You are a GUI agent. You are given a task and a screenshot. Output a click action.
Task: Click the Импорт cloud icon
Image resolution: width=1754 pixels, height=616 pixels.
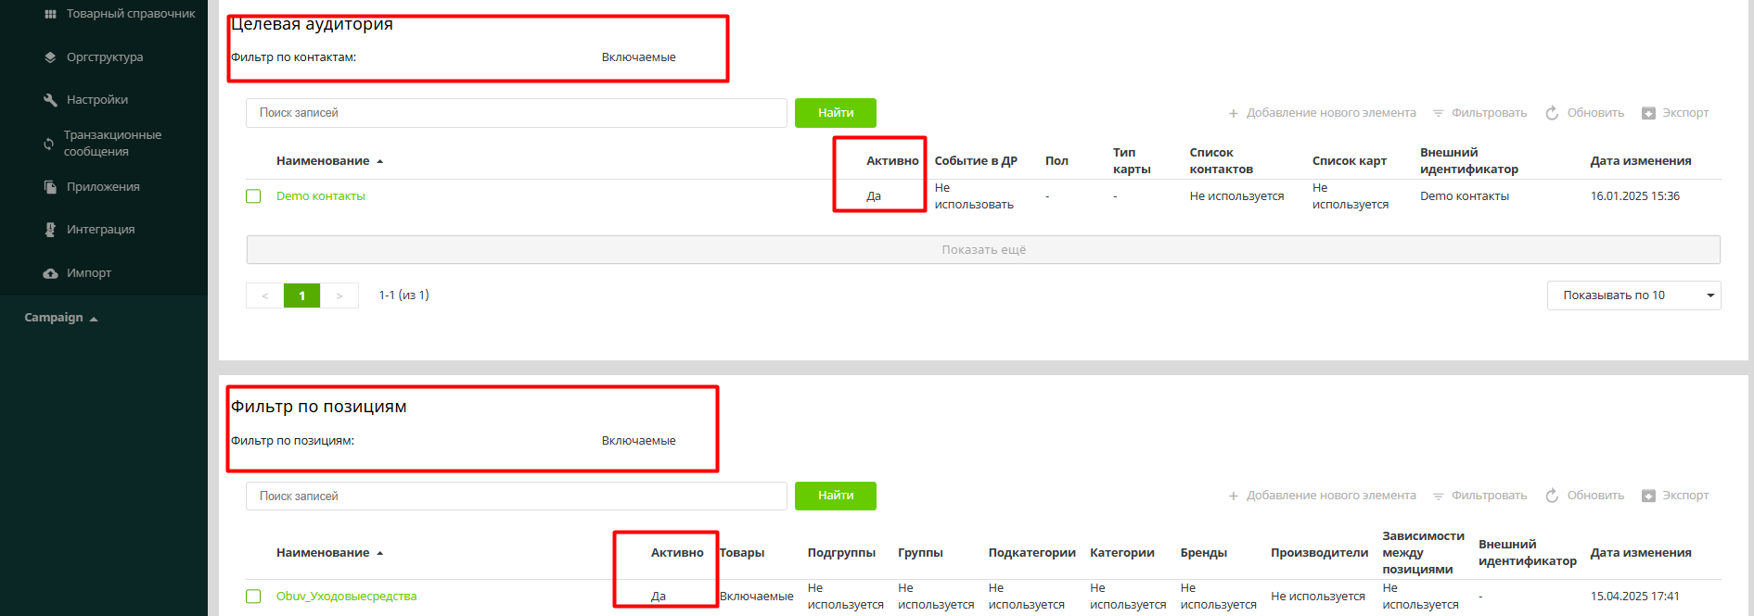(50, 273)
